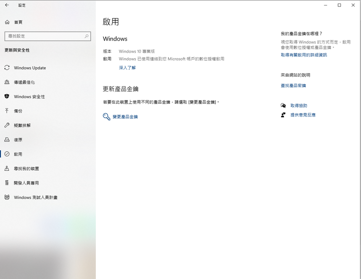Click the 備份 upload arrow icon
361x279 pixels.
pyautogui.click(x=7, y=111)
